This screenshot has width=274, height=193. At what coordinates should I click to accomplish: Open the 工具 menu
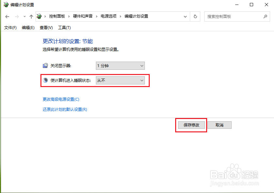(64, 28)
